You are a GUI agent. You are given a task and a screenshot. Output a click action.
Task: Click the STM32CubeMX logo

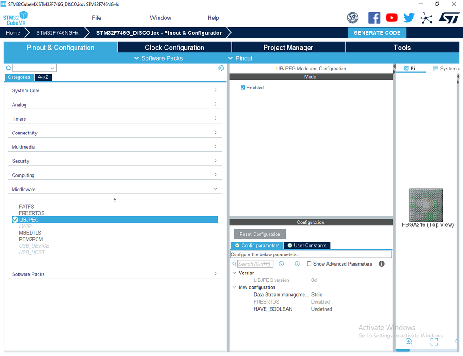click(x=15, y=18)
